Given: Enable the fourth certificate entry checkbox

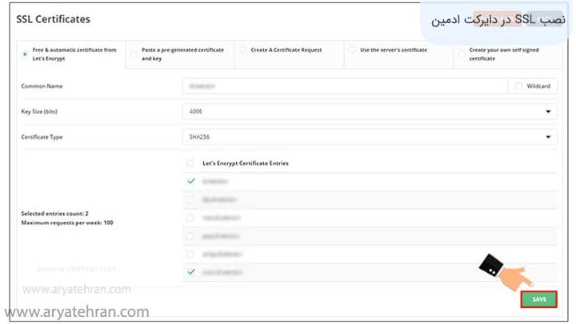Looking at the screenshot, I should [190, 236].
